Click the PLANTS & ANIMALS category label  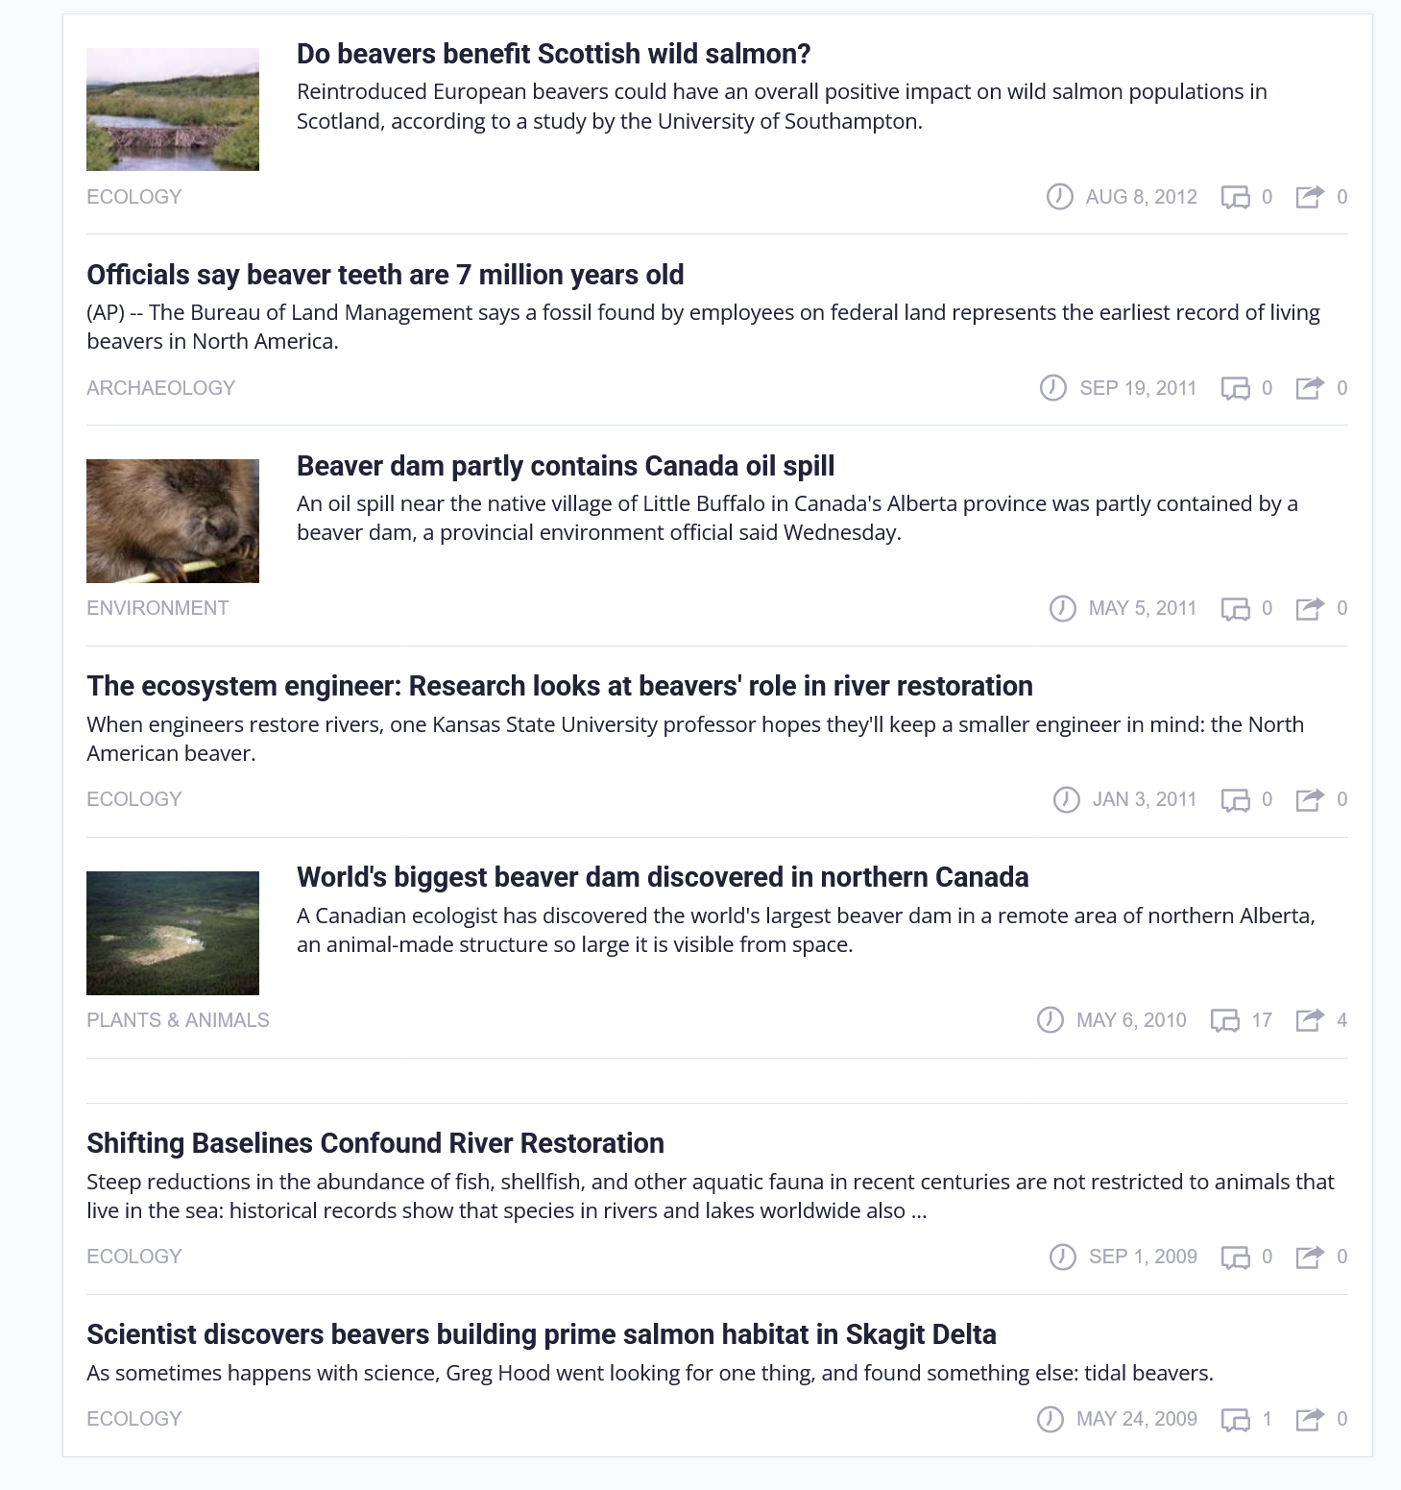[x=178, y=1020]
